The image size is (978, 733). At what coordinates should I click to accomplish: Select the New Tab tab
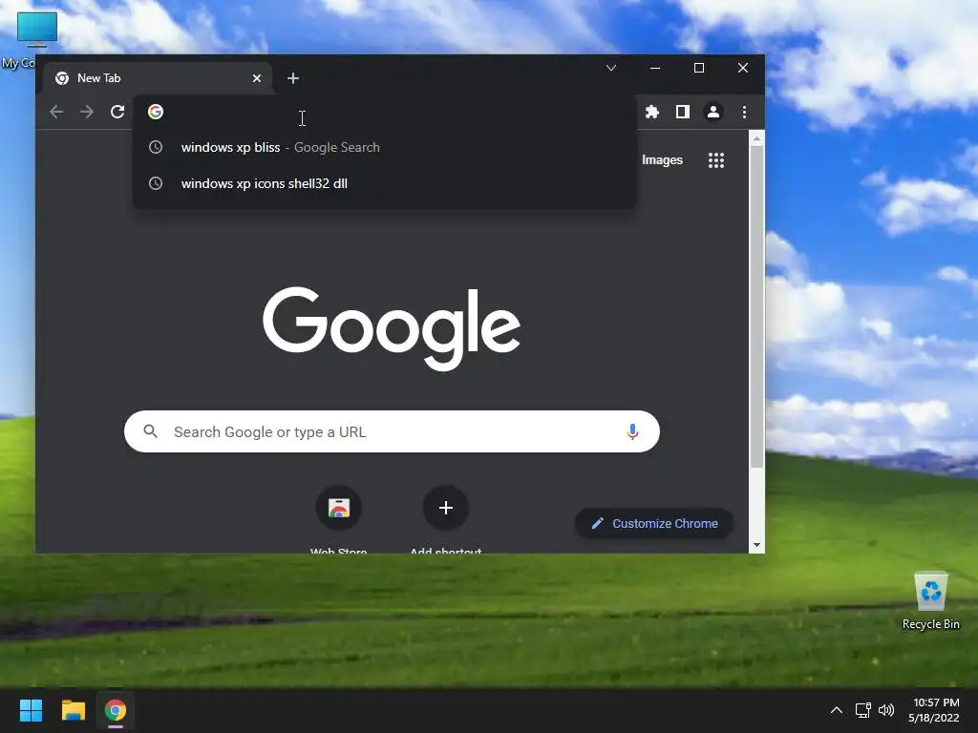(159, 78)
